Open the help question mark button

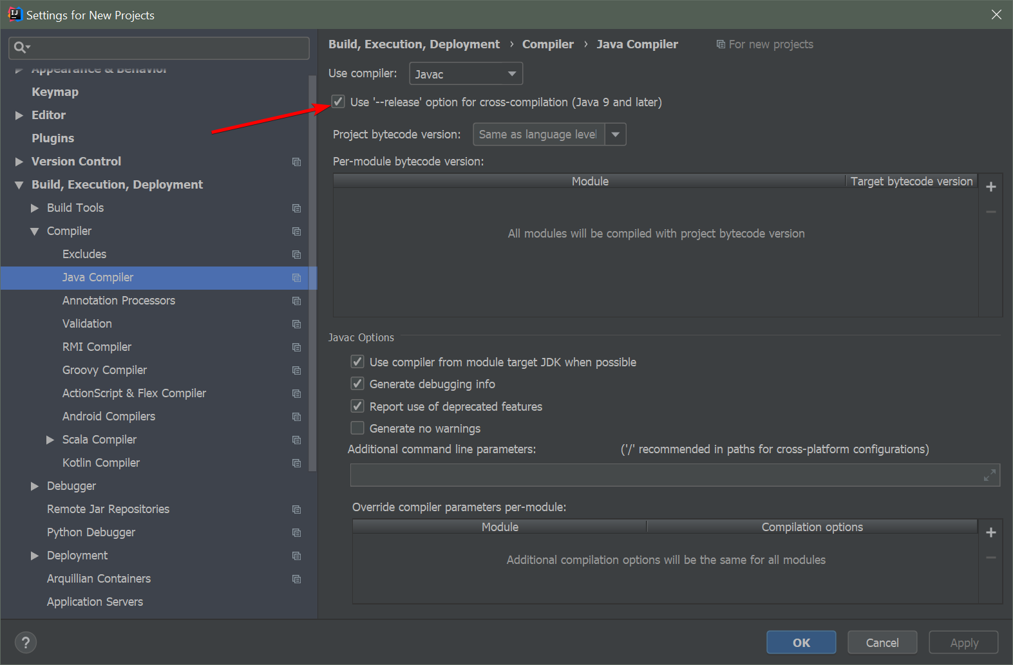pos(25,642)
